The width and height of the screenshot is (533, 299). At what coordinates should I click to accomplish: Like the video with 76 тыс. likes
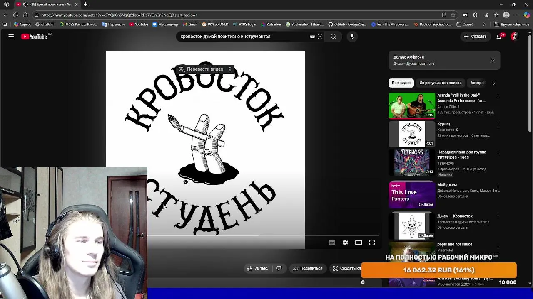tap(257, 269)
